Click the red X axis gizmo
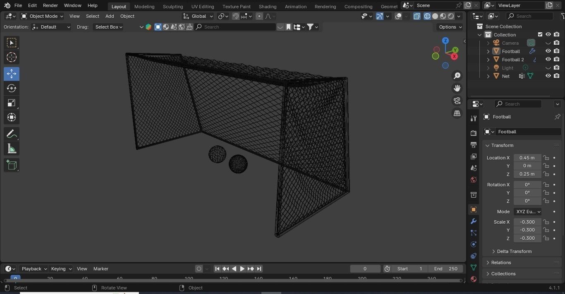 click(x=455, y=56)
